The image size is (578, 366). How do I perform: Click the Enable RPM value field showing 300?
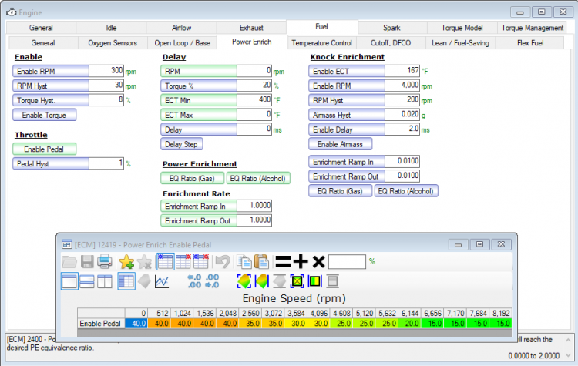click(x=106, y=71)
